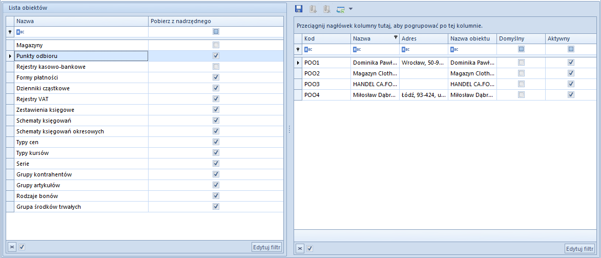Click Nazwa column header in Lista obiektów

coord(81,21)
